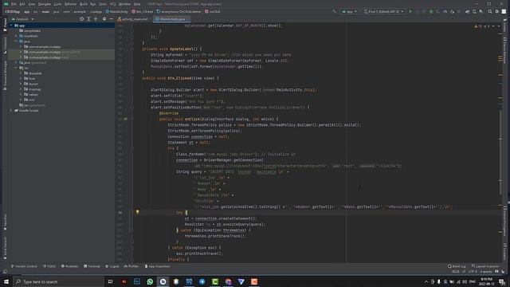Open the Navigate menu
510x287 pixels.
click(45, 4)
